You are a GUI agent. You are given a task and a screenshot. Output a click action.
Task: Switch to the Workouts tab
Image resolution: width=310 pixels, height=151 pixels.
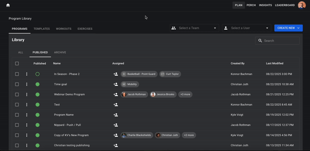click(x=64, y=29)
